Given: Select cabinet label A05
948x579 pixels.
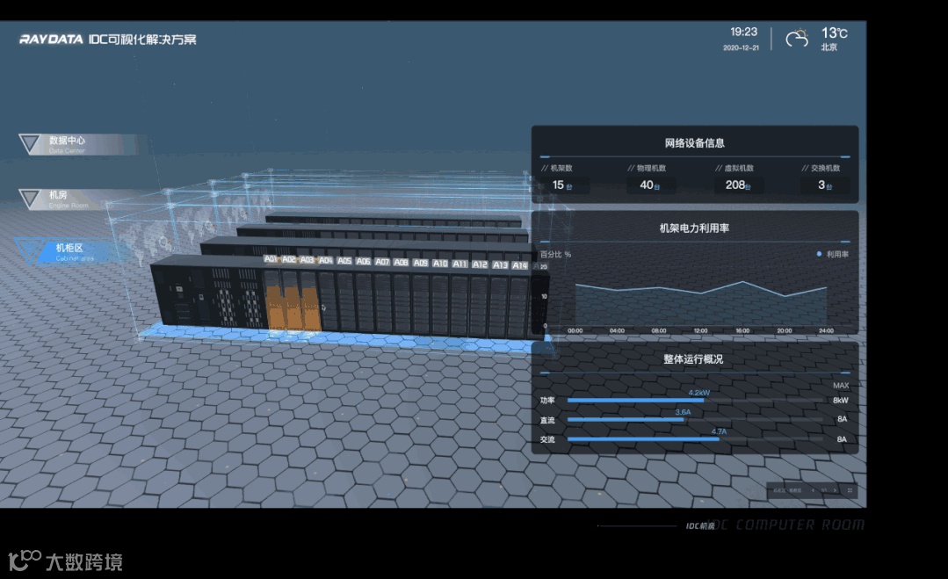Looking at the screenshot, I should 344,261.
